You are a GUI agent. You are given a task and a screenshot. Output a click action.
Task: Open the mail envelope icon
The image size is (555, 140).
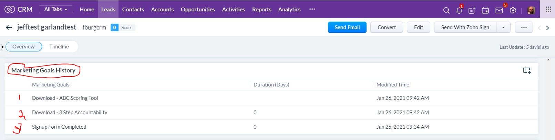click(499, 10)
